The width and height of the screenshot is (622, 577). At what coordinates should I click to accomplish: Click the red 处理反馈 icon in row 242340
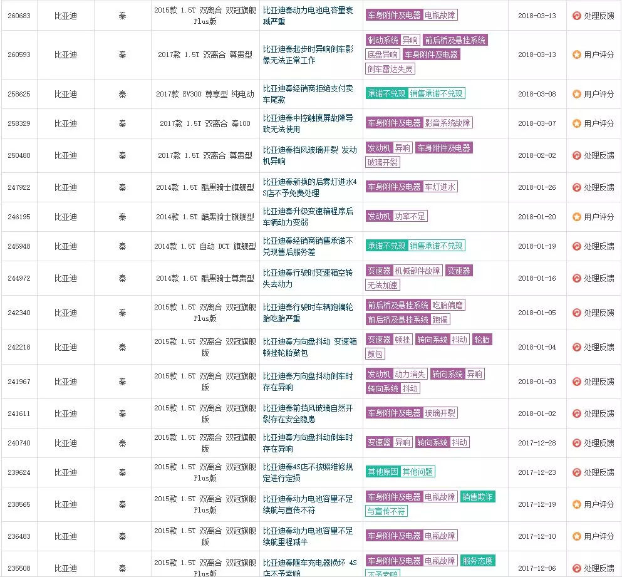(576, 313)
